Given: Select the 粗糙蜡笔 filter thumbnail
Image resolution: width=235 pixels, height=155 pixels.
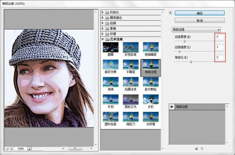Looking at the screenshot, I should coord(151,49).
